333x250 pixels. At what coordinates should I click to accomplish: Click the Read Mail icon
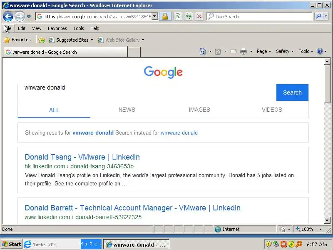[234, 51]
